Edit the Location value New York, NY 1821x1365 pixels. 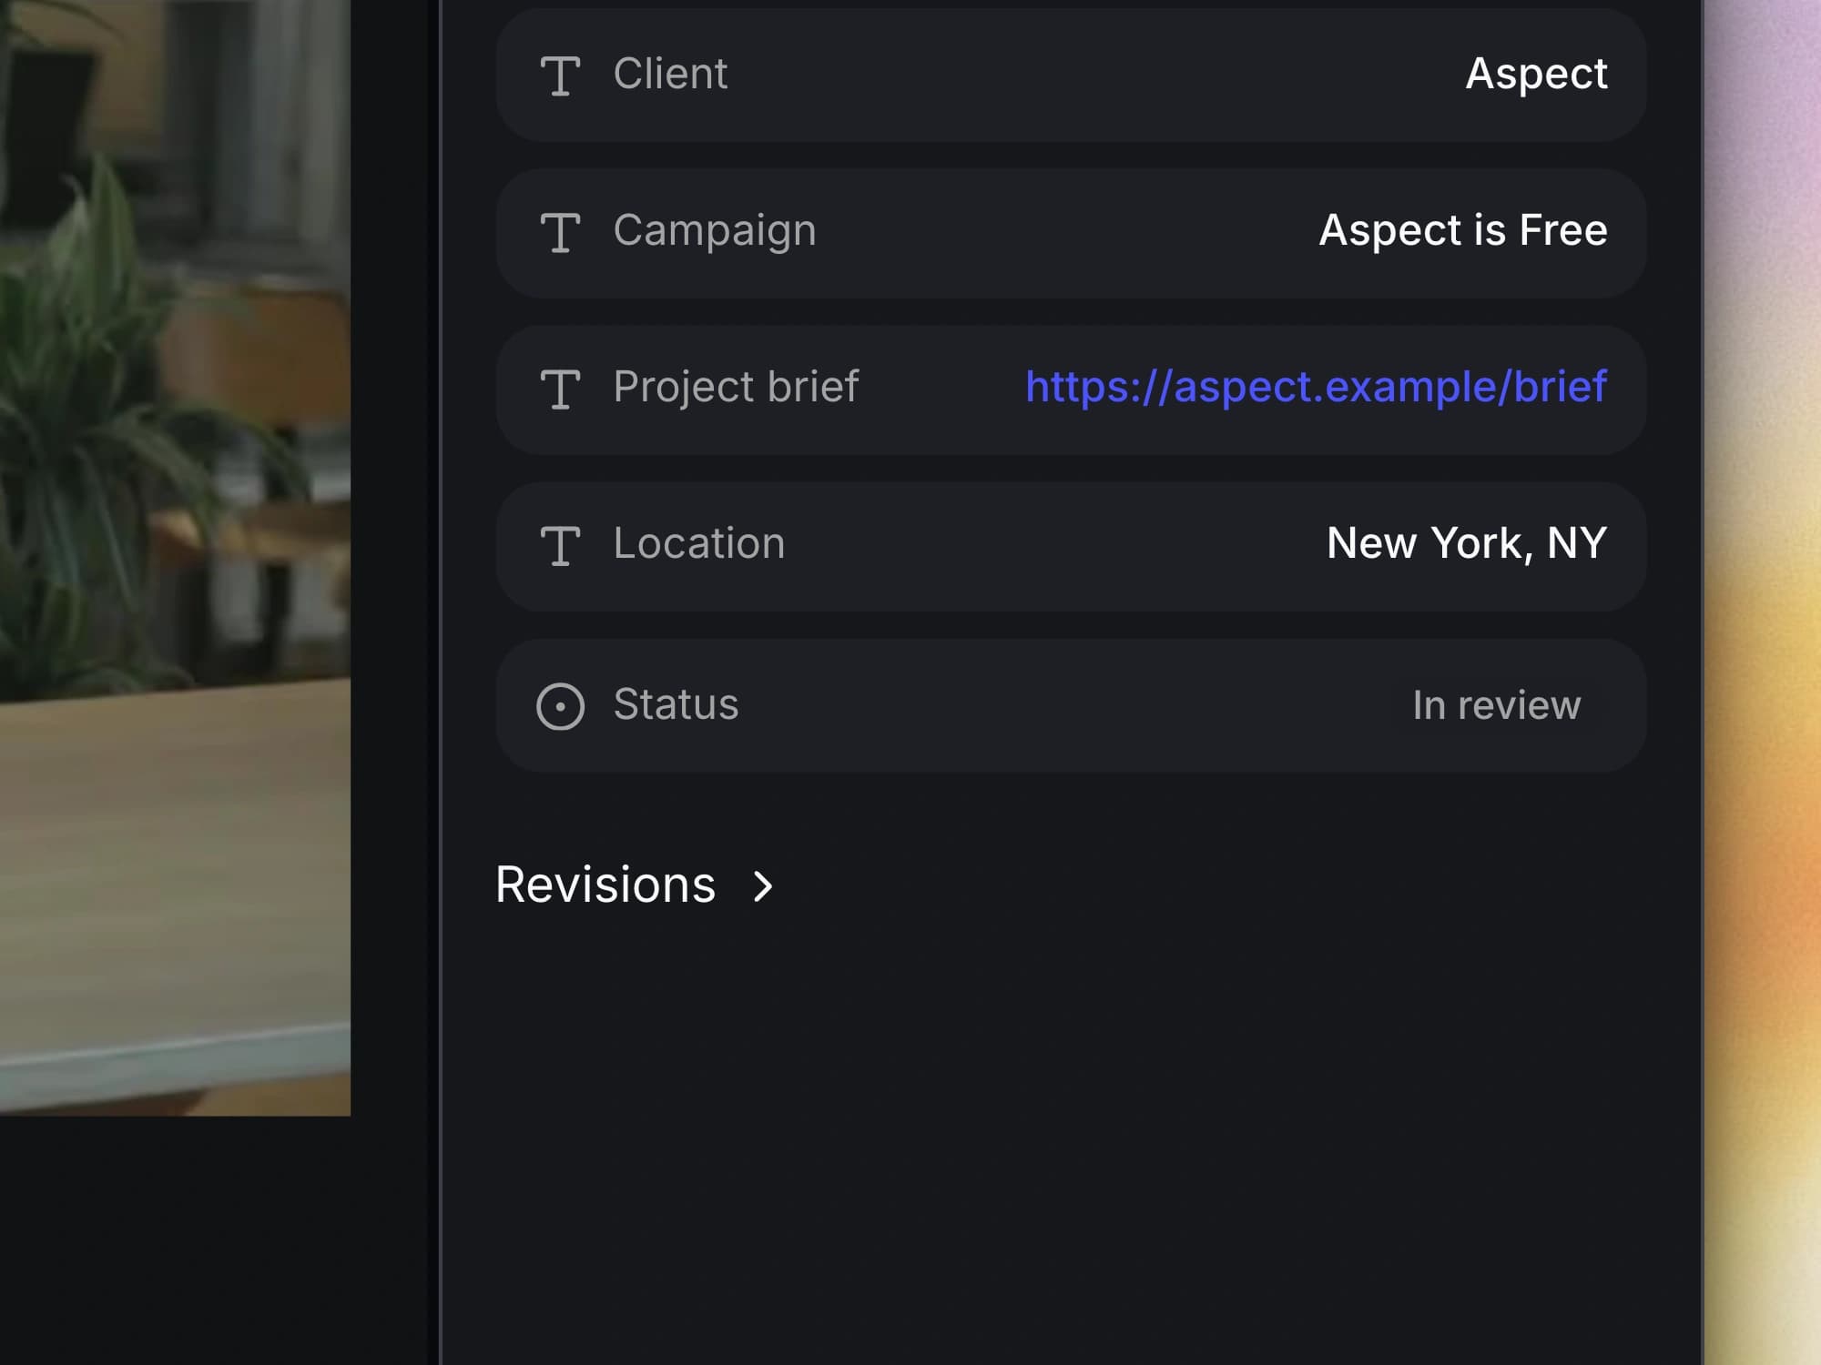tap(1467, 543)
